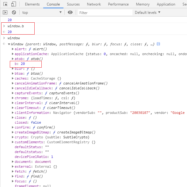The width and height of the screenshot is (187, 187).
Task: Expand the document property
Action: [x=13, y=162]
